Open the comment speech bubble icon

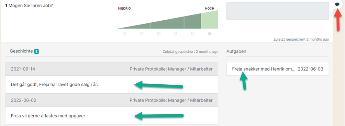pyautogui.click(x=337, y=4)
